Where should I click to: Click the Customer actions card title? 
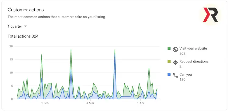[x=26, y=10]
